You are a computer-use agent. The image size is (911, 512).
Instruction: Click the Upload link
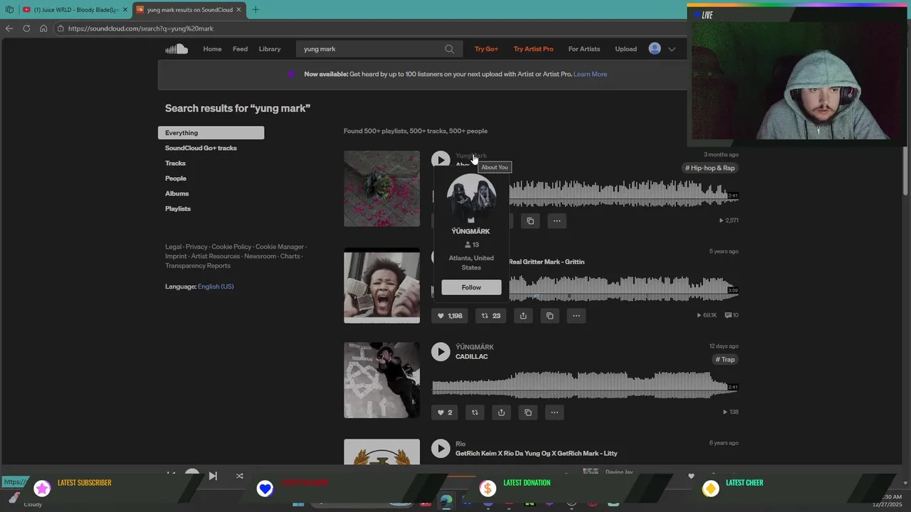pos(626,49)
